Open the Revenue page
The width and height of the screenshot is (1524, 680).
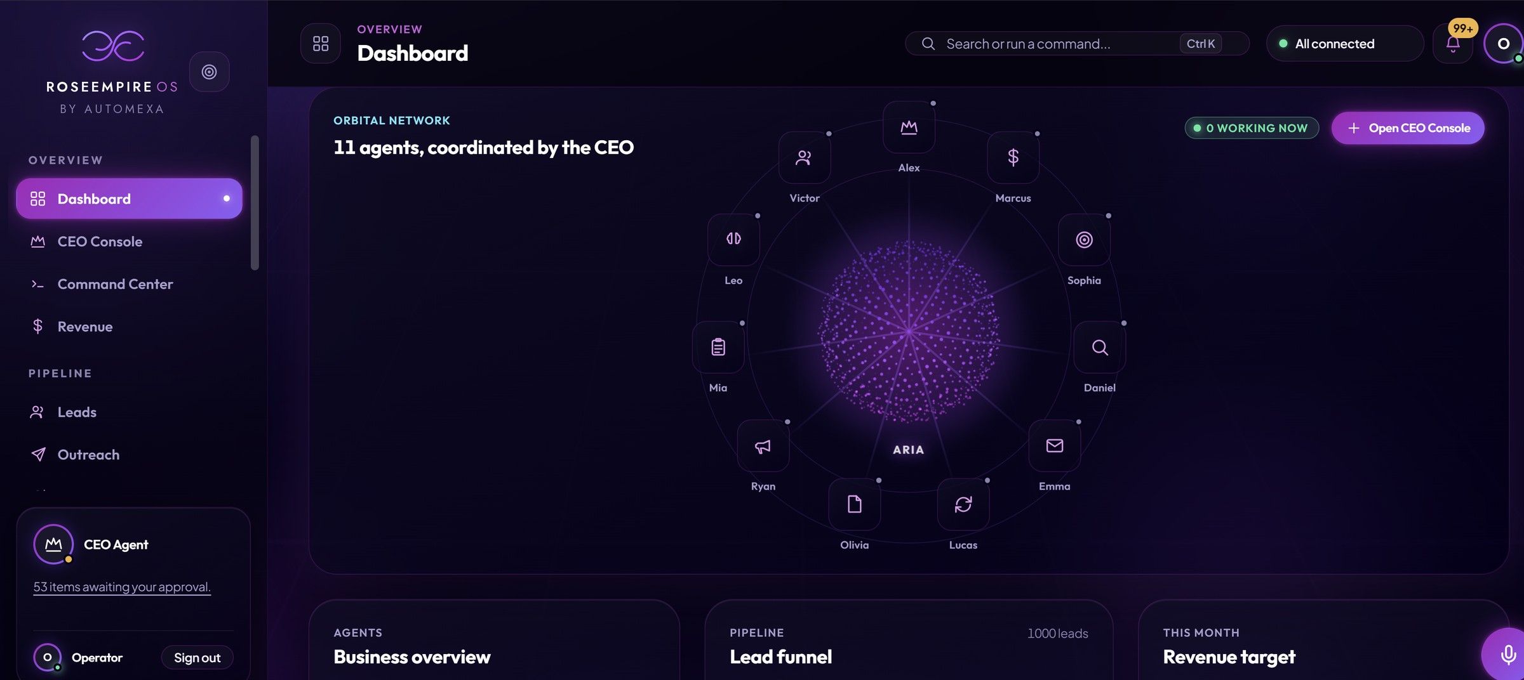(130, 326)
